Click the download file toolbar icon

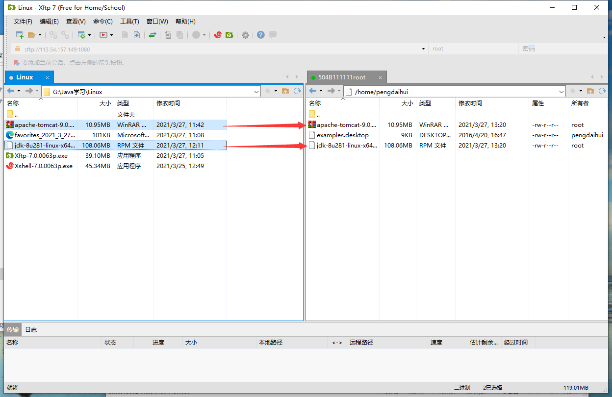[125, 35]
